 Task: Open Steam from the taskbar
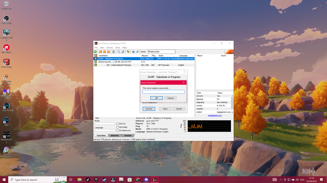coord(104,180)
